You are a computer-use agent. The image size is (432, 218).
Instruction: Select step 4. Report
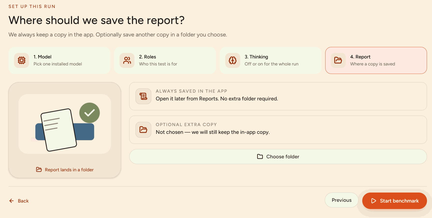[376, 60]
